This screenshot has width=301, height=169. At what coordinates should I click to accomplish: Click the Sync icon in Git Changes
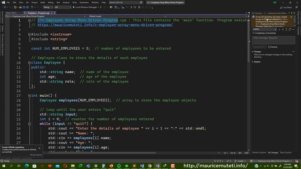click(290, 29)
